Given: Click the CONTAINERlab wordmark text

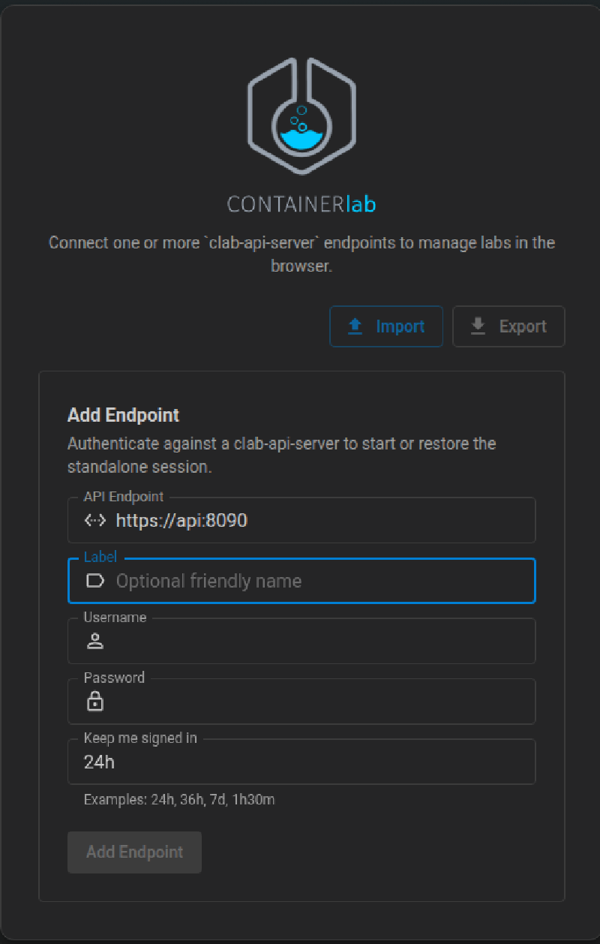Looking at the screenshot, I should tap(301, 204).
